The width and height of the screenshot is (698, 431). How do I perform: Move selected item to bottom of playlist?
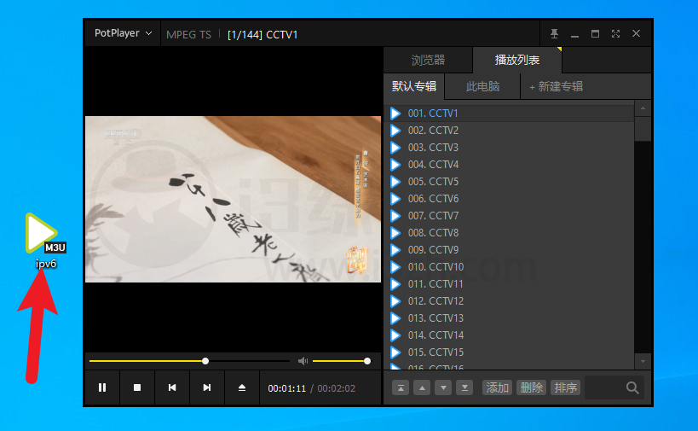464,387
